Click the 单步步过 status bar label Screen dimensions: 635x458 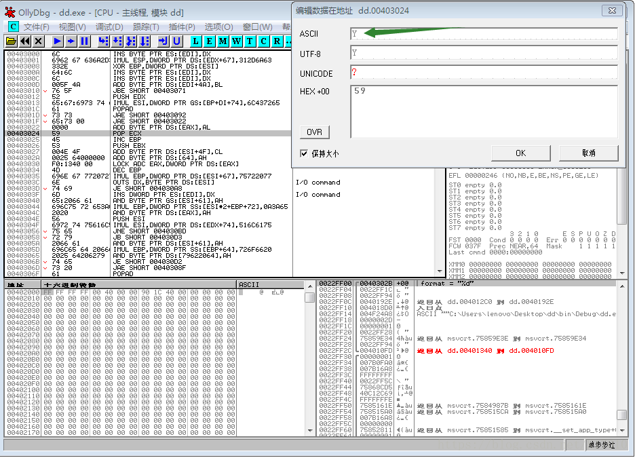tap(602, 445)
